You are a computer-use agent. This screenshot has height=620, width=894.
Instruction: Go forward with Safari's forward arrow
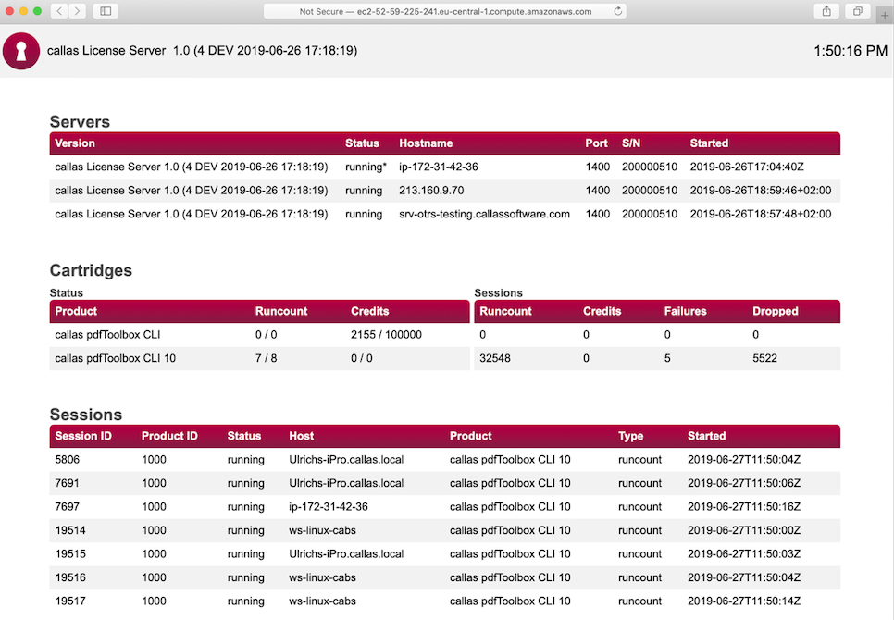78,11
